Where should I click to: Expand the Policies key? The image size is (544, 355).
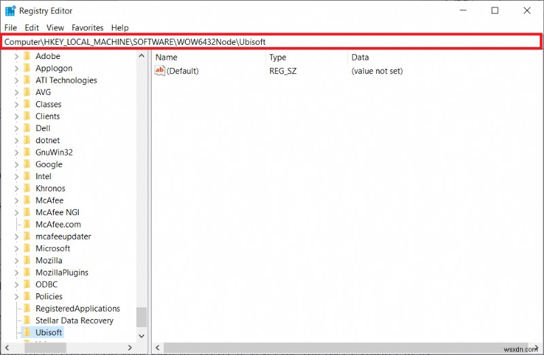[16, 297]
